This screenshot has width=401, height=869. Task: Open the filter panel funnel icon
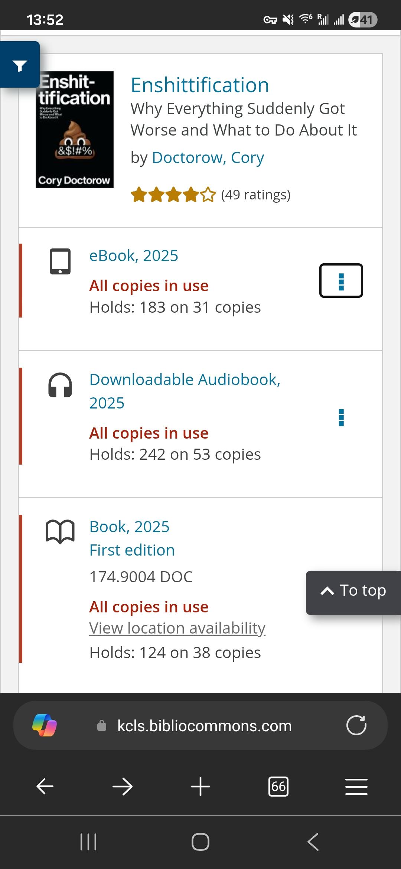(20, 65)
